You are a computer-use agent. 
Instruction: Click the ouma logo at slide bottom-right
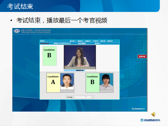pos(150,120)
